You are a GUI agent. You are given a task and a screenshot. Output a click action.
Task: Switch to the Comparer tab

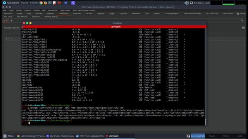(101, 14)
